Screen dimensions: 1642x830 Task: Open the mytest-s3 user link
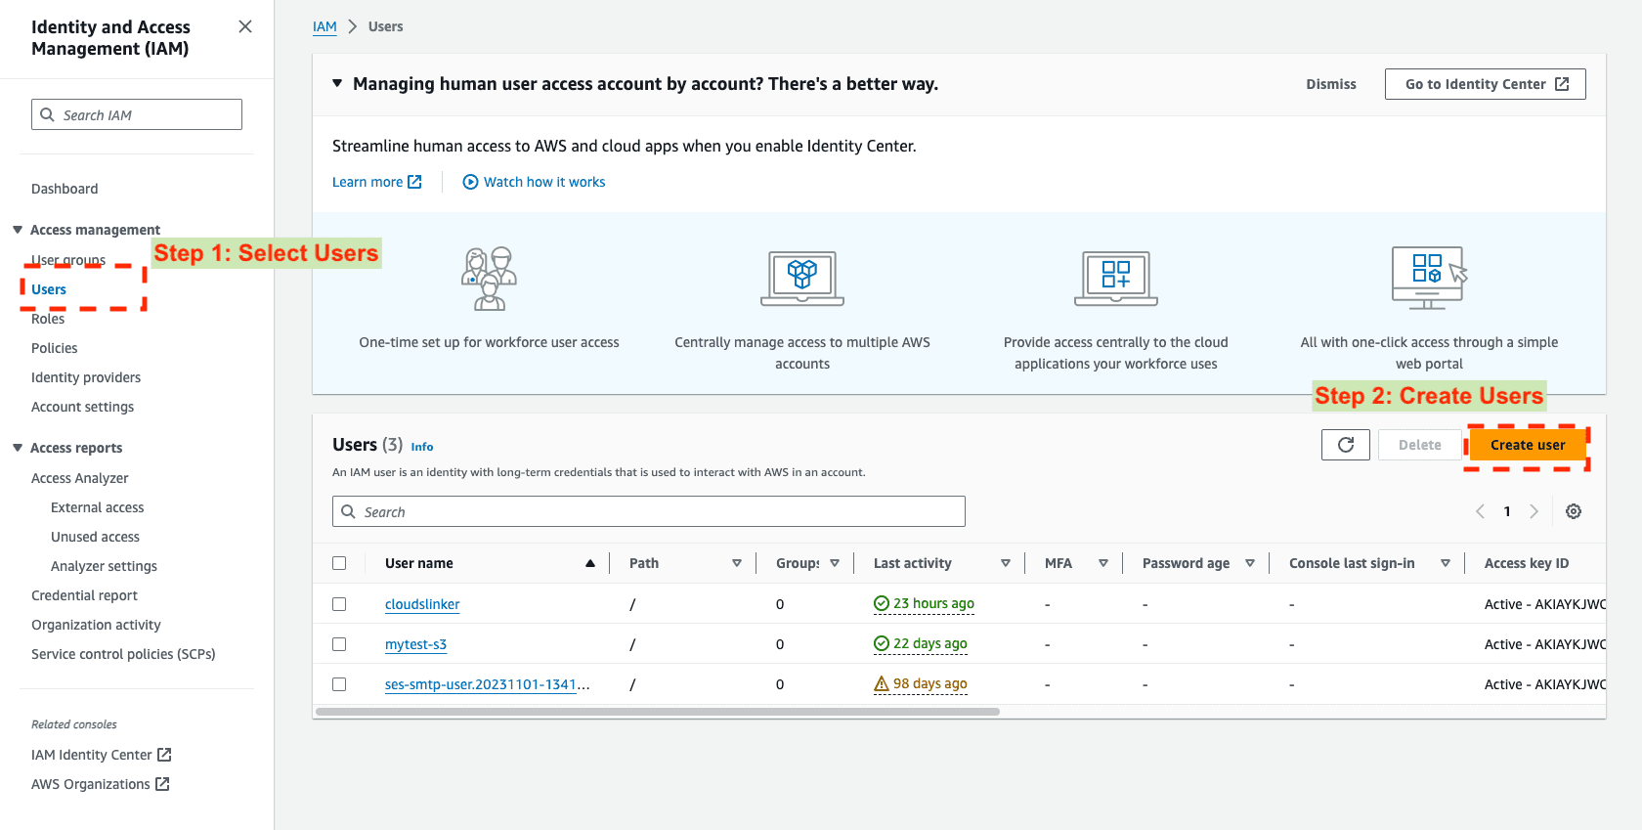(x=415, y=644)
